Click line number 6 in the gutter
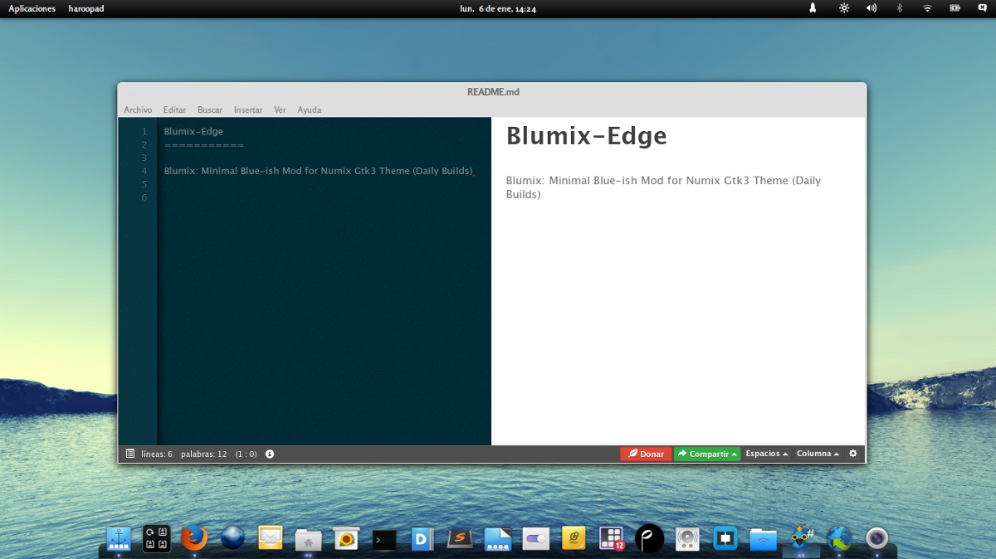The width and height of the screenshot is (996, 559). tap(144, 197)
